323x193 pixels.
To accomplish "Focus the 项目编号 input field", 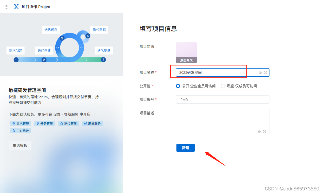I will tap(223, 99).
